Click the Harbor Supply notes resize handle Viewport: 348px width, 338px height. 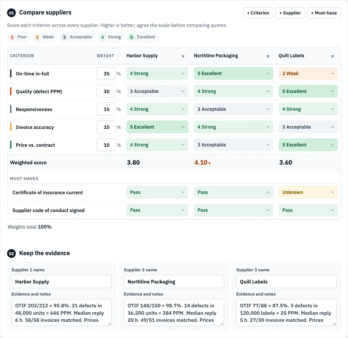[x=110, y=324]
